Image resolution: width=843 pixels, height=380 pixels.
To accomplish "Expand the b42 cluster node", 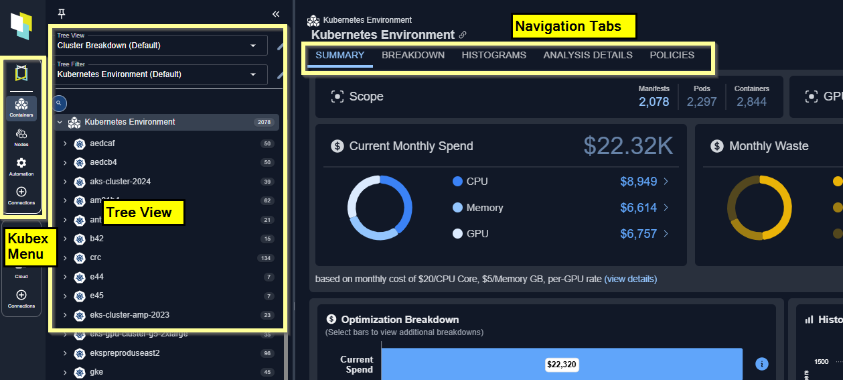I will (x=65, y=239).
